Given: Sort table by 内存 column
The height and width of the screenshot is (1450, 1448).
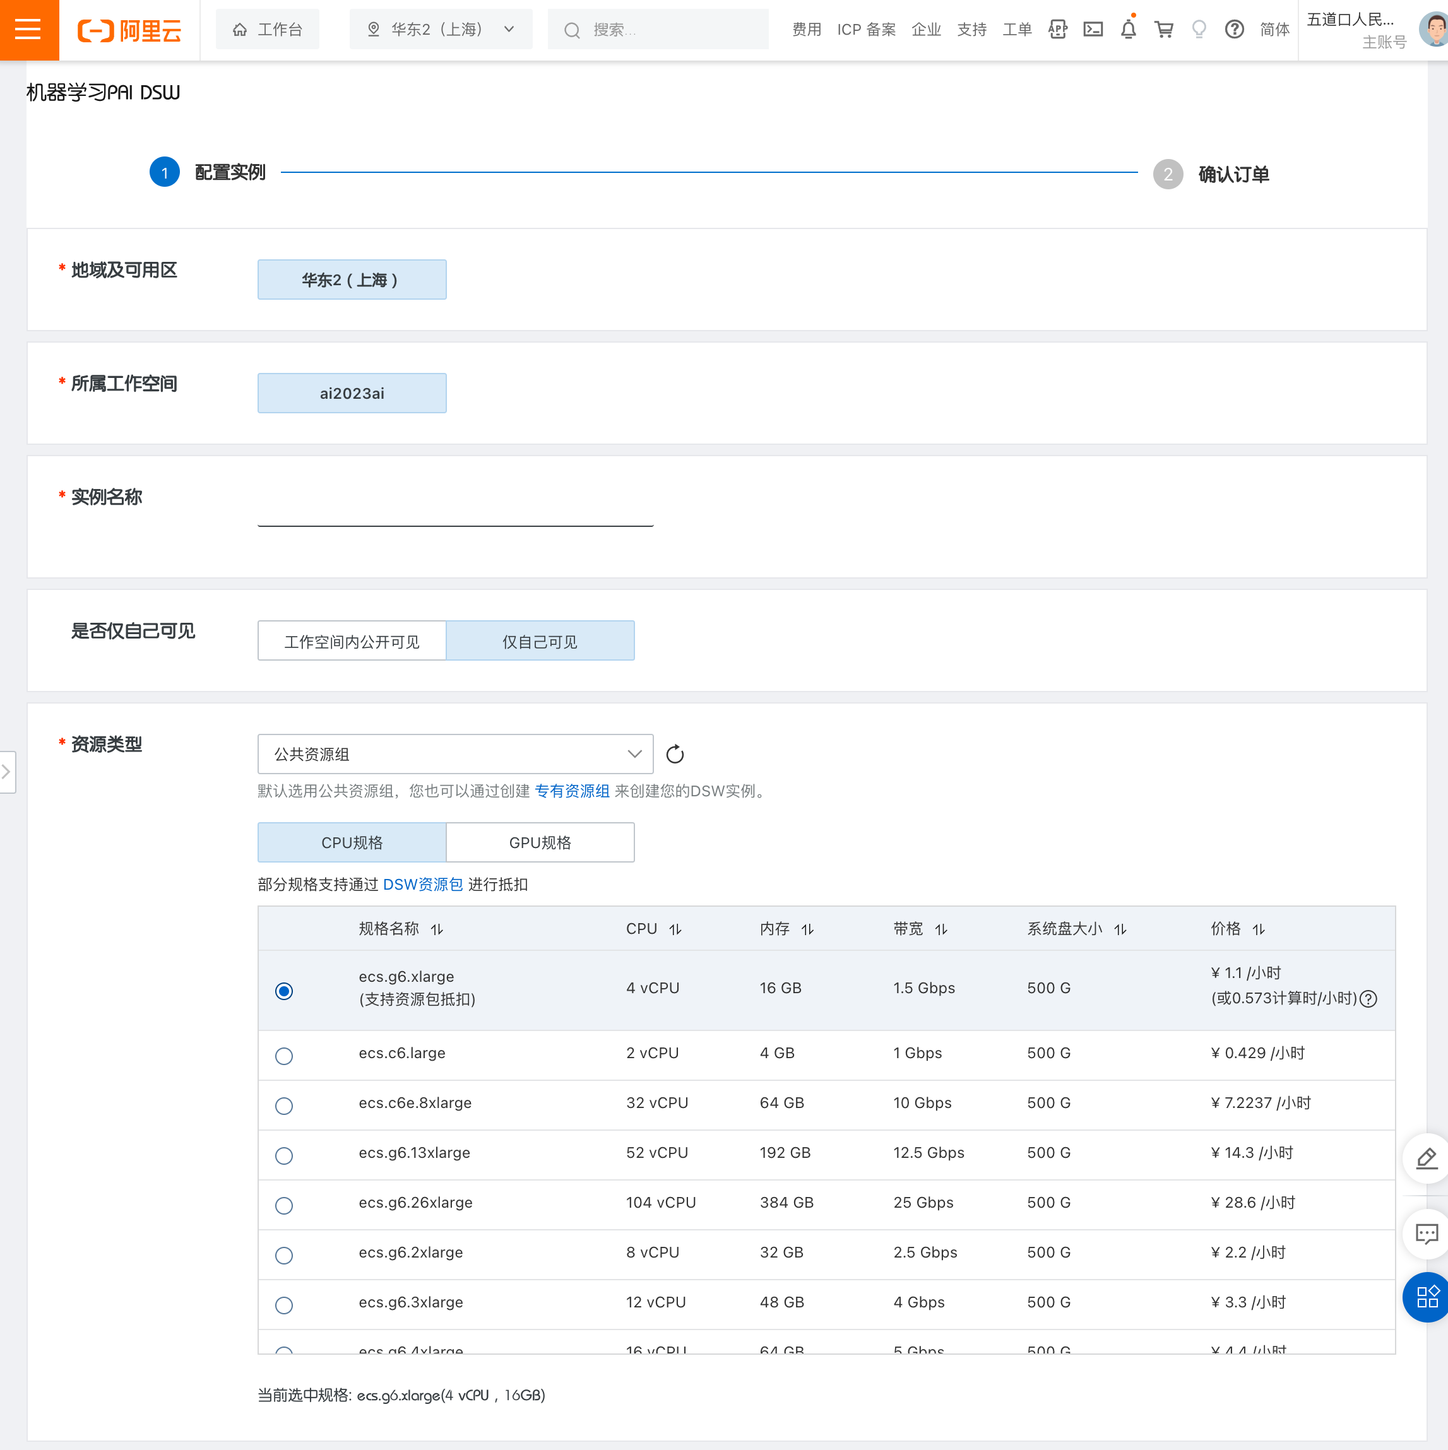Looking at the screenshot, I should click(808, 930).
